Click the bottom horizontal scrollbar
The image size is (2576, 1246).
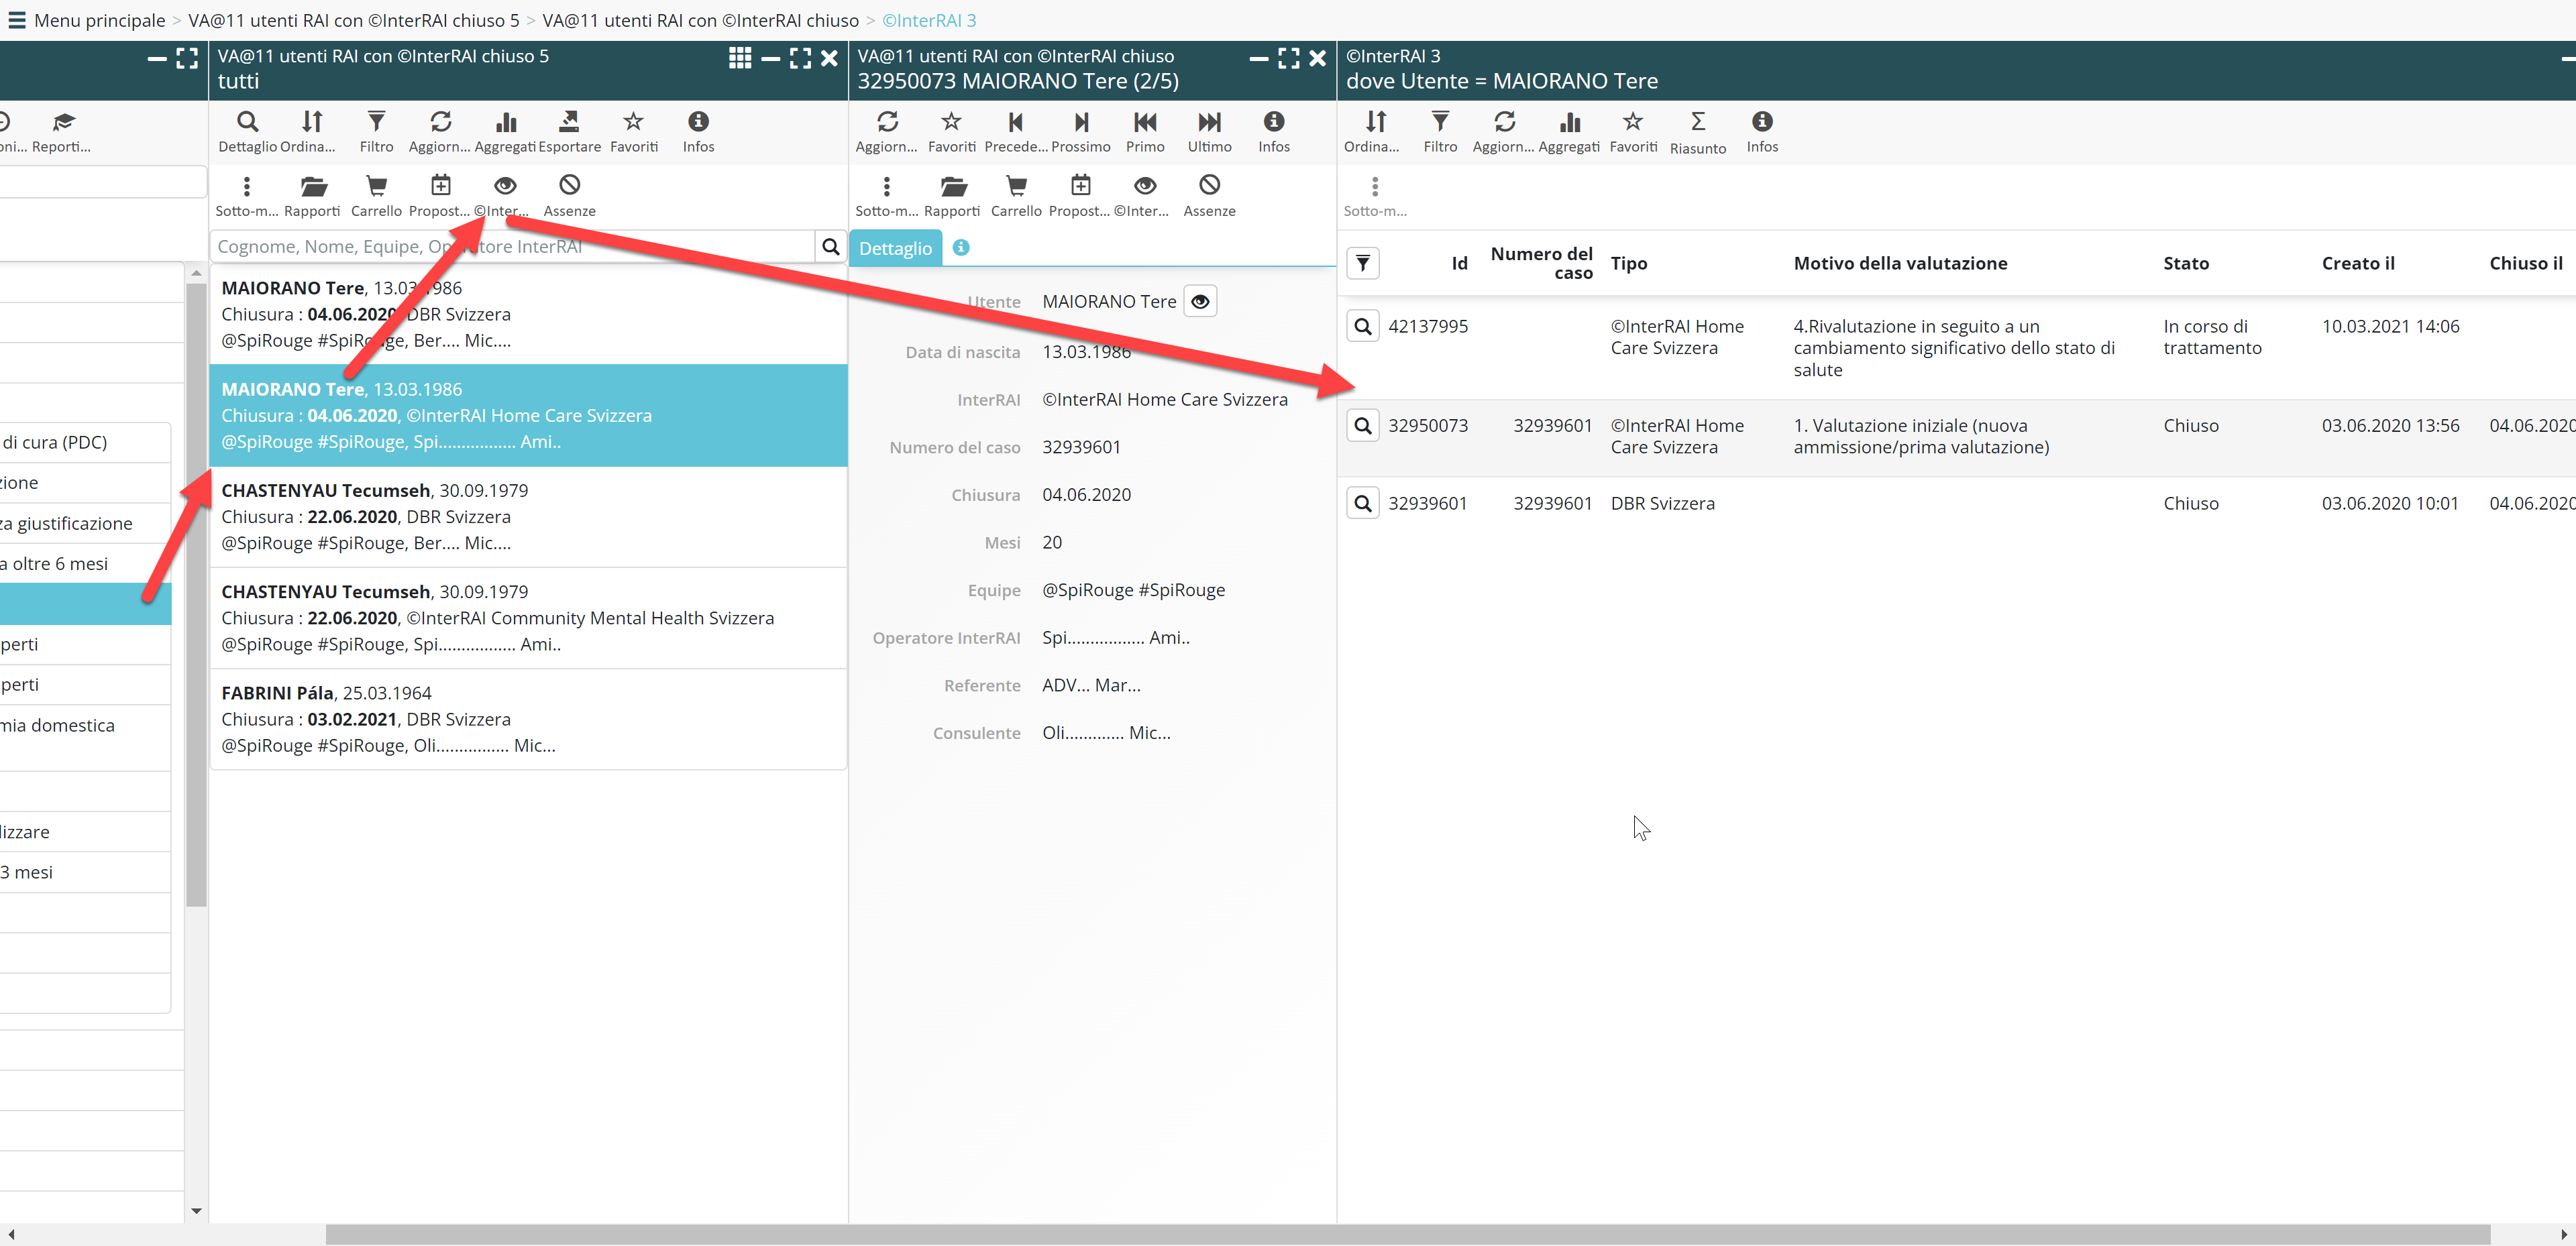pyautogui.click(x=1400, y=1234)
